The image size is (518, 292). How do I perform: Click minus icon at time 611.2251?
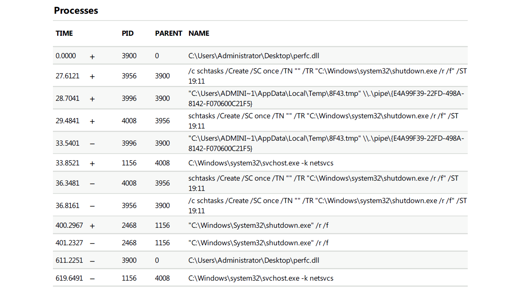coord(92,261)
